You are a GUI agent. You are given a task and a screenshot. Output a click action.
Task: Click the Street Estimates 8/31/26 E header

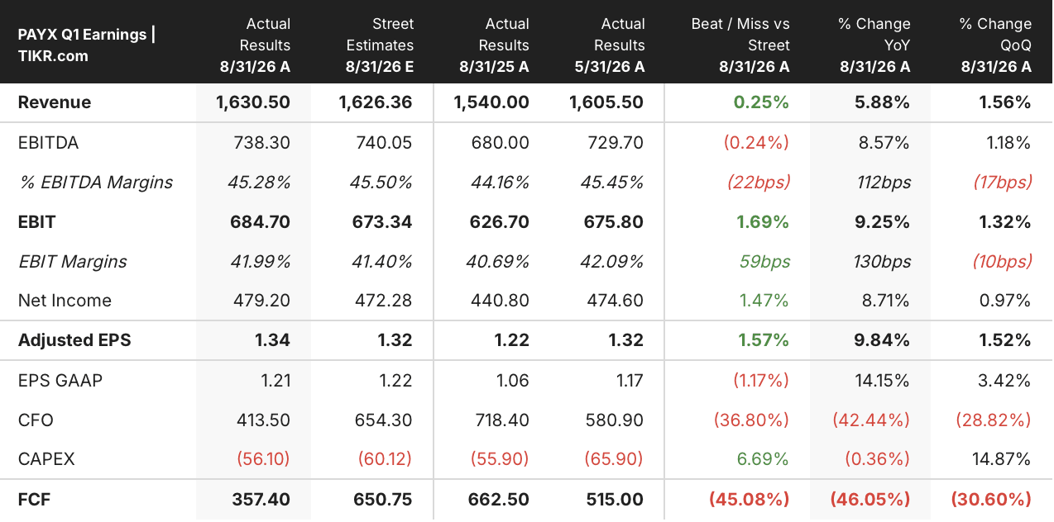[x=376, y=45]
